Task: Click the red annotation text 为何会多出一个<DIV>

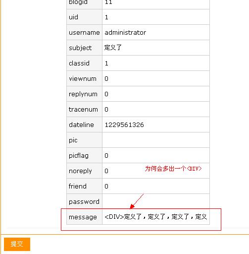Action: pyautogui.click(x=173, y=169)
